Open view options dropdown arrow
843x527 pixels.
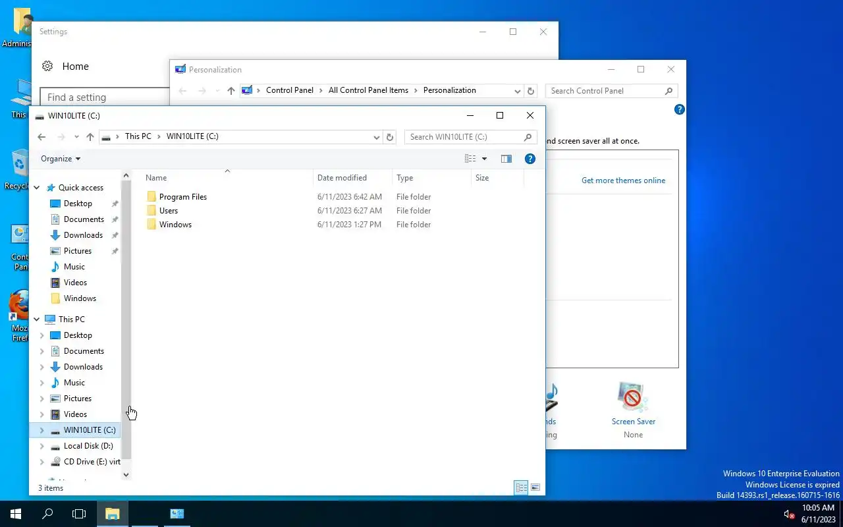pyautogui.click(x=484, y=159)
